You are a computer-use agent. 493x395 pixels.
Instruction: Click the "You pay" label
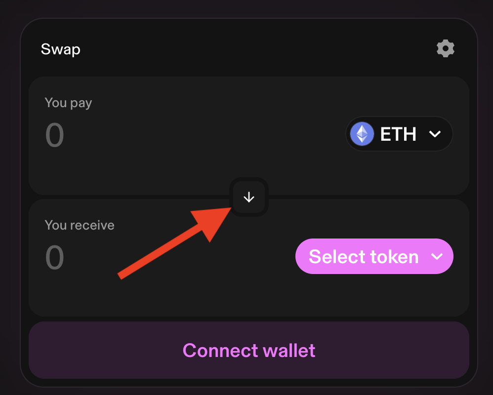[x=68, y=103]
